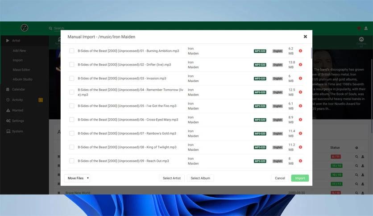This screenshot has width=373, height=216.
Task: Click English language badge for Cross-Eyed Mary
Action: click(x=278, y=120)
